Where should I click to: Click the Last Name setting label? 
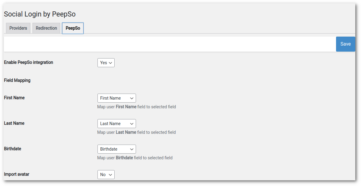tap(14, 123)
